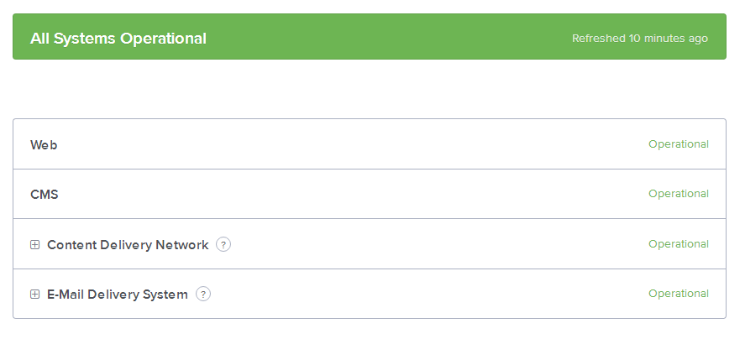Click the Operational status for Web
The width and height of the screenshot is (745, 339).
tap(678, 144)
